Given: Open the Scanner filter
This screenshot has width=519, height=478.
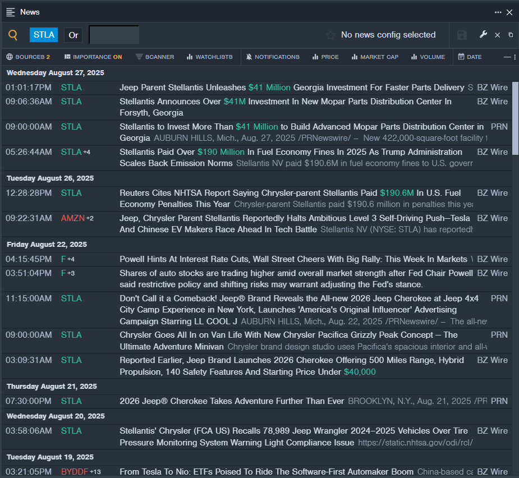Looking at the screenshot, I should (x=155, y=57).
